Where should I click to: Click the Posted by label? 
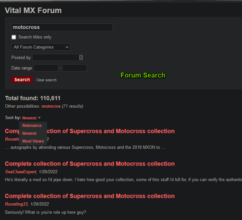[21, 58]
